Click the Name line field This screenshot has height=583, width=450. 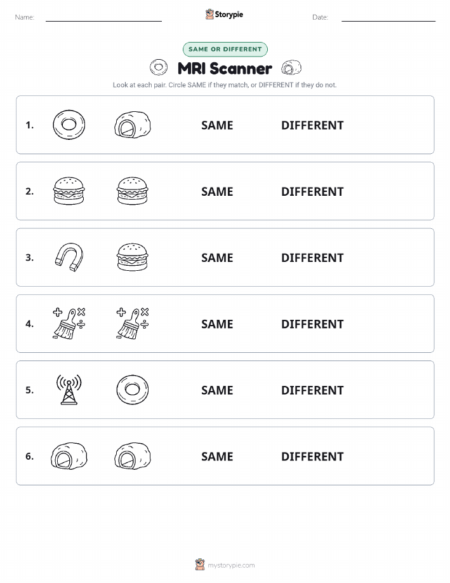pyautogui.click(x=103, y=17)
